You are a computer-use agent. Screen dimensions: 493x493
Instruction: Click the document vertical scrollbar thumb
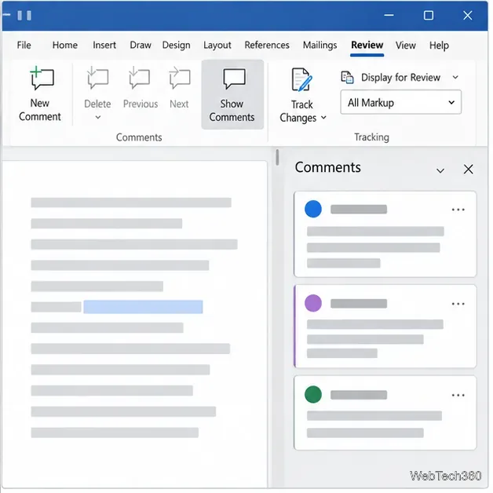pos(277,158)
